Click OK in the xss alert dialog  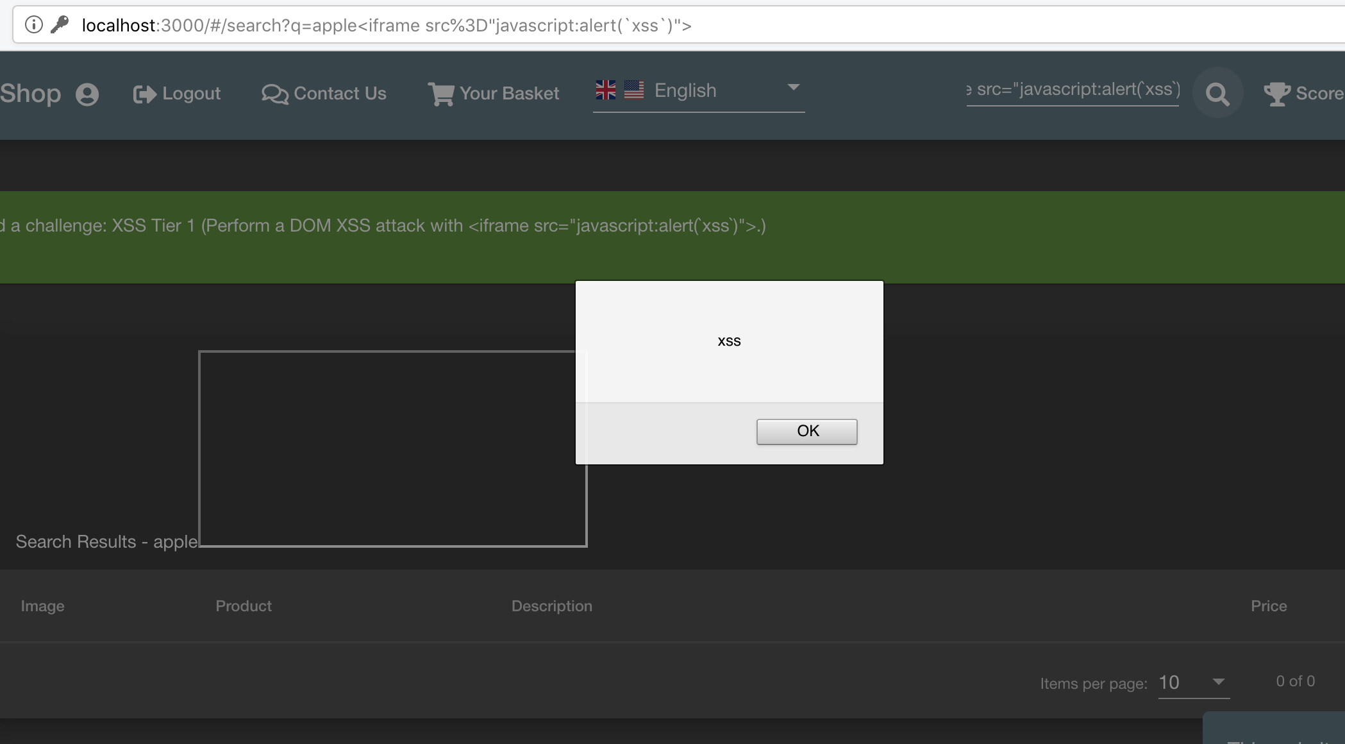(807, 432)
